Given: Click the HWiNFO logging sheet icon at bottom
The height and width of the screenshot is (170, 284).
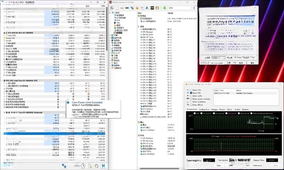Looking at the screenshot, I should point(90,166).
